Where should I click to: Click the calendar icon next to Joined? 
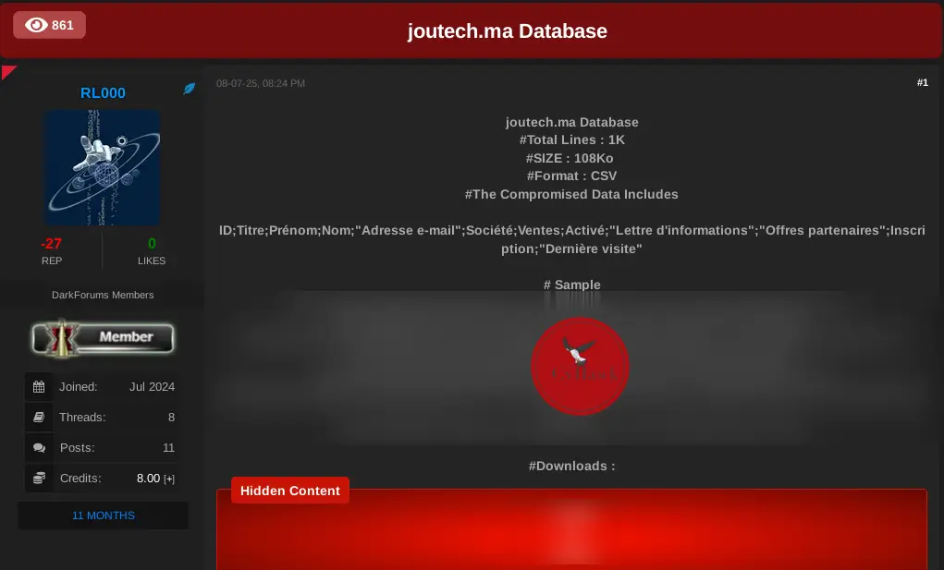pyautogui.click(x=39, y=386)
